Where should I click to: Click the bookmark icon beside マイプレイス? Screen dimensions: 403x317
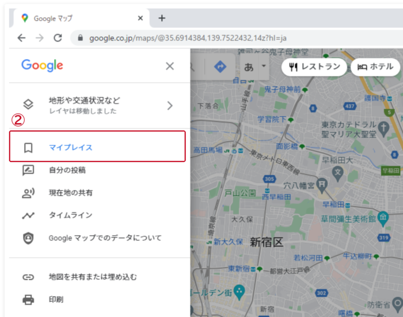(28, 148)
